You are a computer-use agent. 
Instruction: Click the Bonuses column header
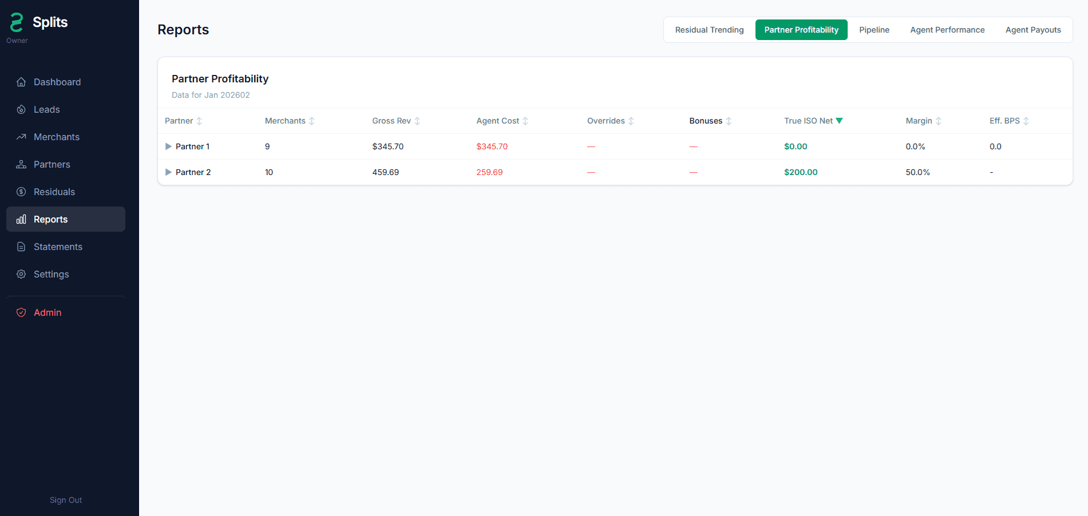706,121
